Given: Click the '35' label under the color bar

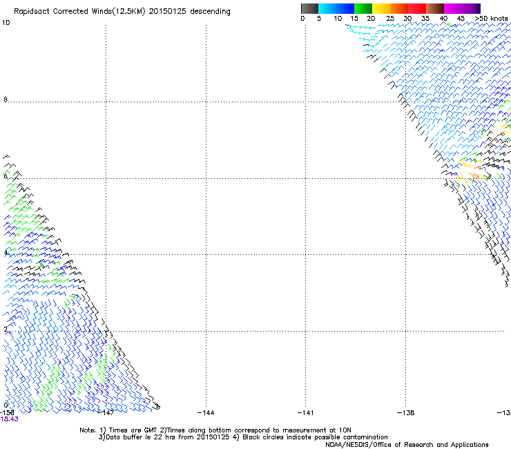Looking at the screenshot, I should pos(425,19).
